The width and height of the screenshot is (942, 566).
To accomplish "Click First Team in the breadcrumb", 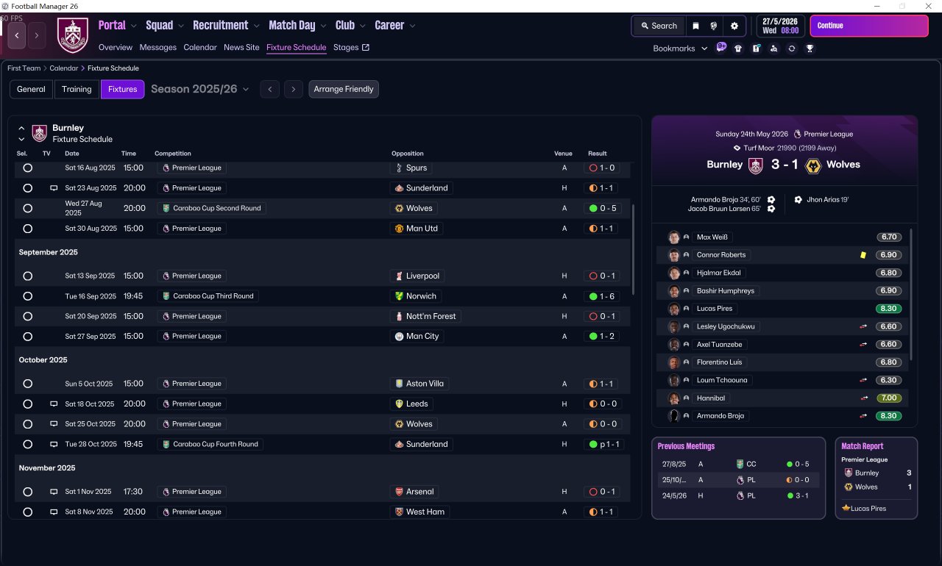I will pyautogui.click(x=24, y=68).
